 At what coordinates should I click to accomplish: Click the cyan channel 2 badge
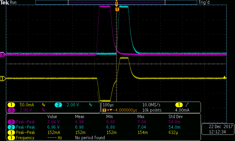point(58,105)
